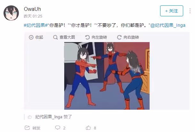Screen dimensions: 195x132
Task: Click the 查看大图 text label
Action: pyautogui.click(x=67, y=37)
